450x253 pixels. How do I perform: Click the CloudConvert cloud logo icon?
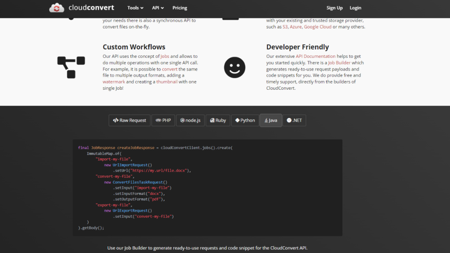pyautogui.click(x=57, y=8)
